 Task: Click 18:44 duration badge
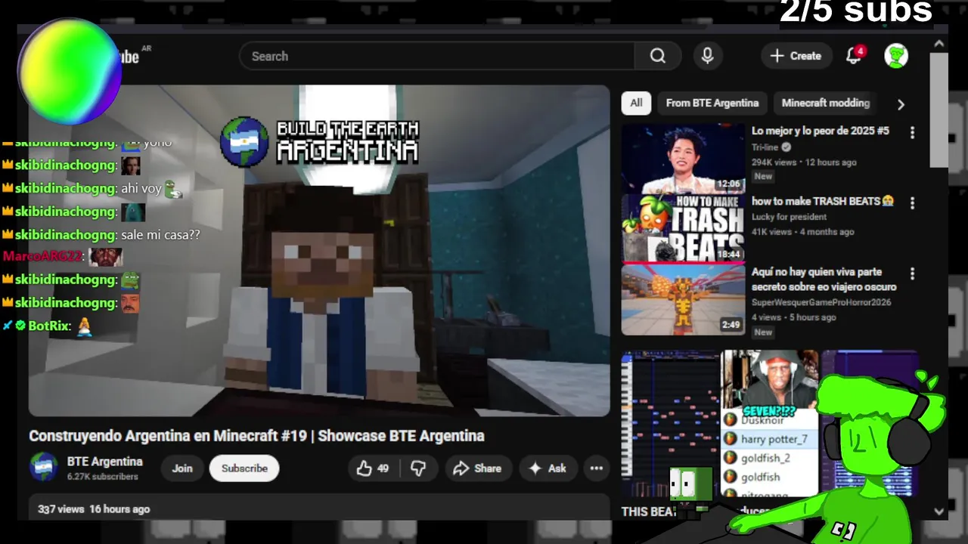click(728, 255)
